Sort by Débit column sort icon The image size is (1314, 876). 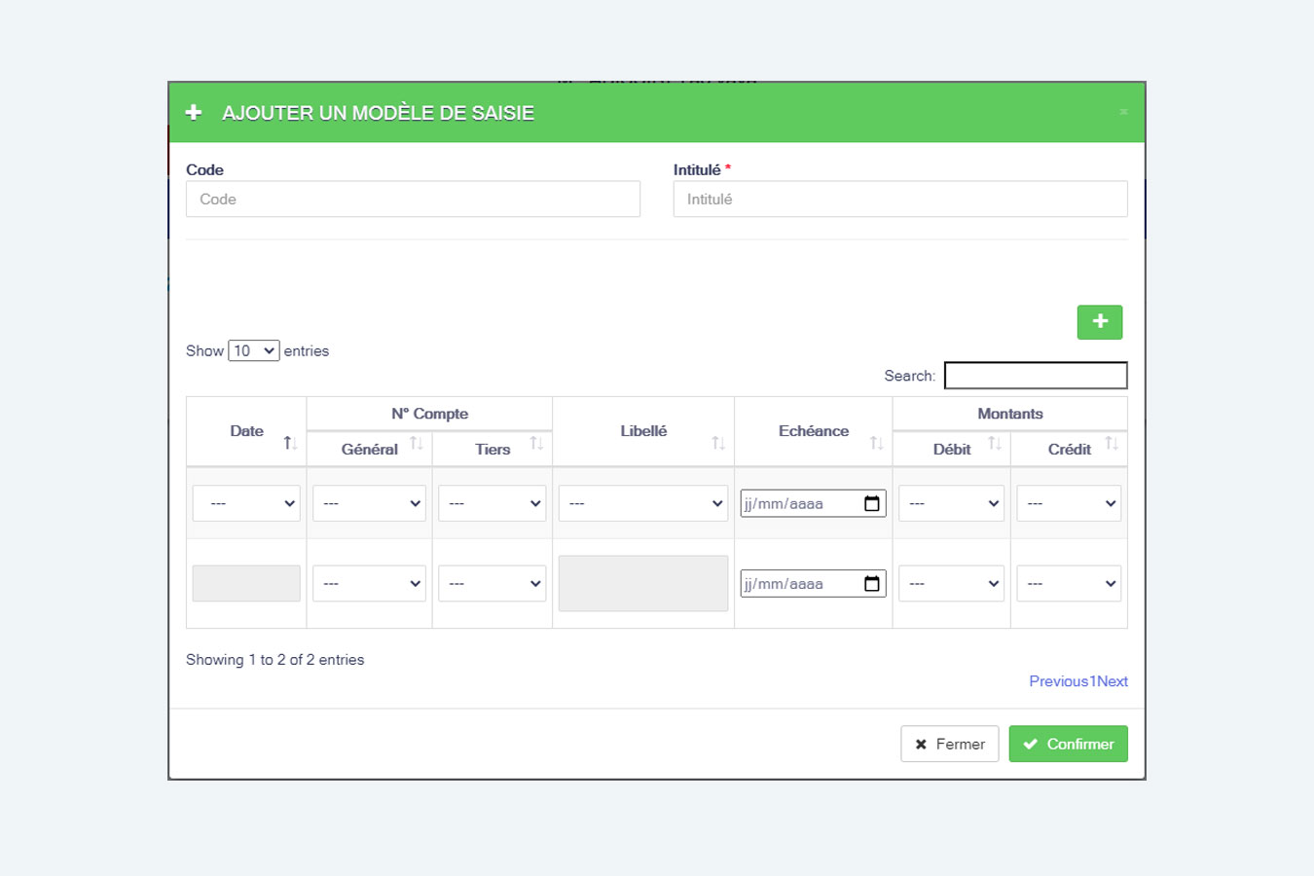(994, 444)
